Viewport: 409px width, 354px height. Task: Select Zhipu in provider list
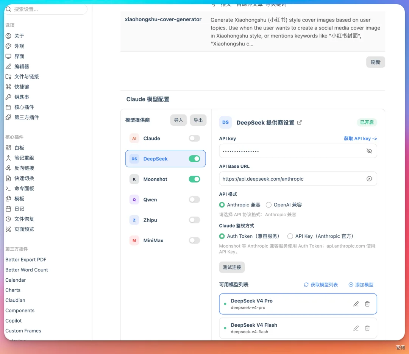pos(165,220)
